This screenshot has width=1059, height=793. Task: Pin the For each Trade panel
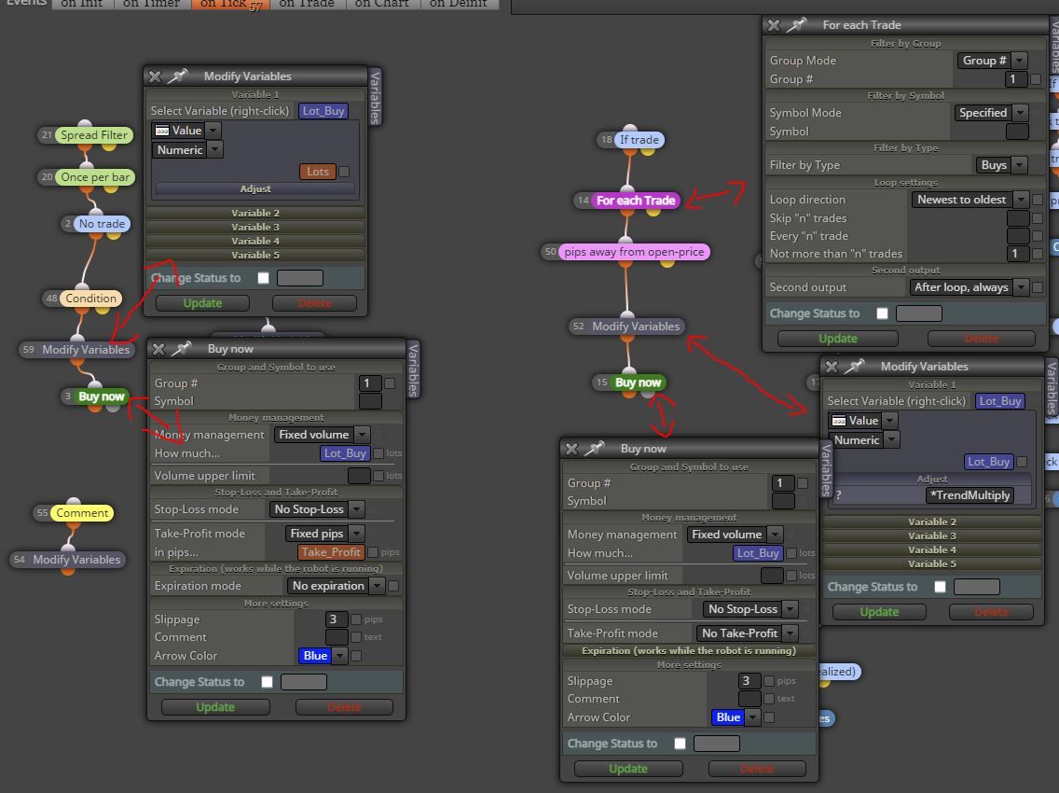798,25
